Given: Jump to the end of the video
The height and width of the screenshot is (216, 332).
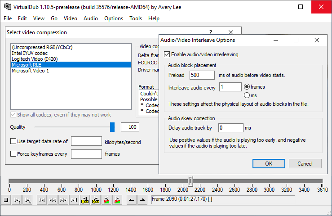Looking at the screenshot, I should click(74, 200).
